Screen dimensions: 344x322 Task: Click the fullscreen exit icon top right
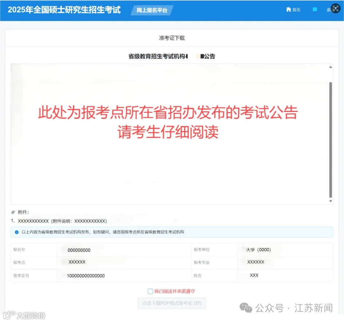[x=336, y=8]
